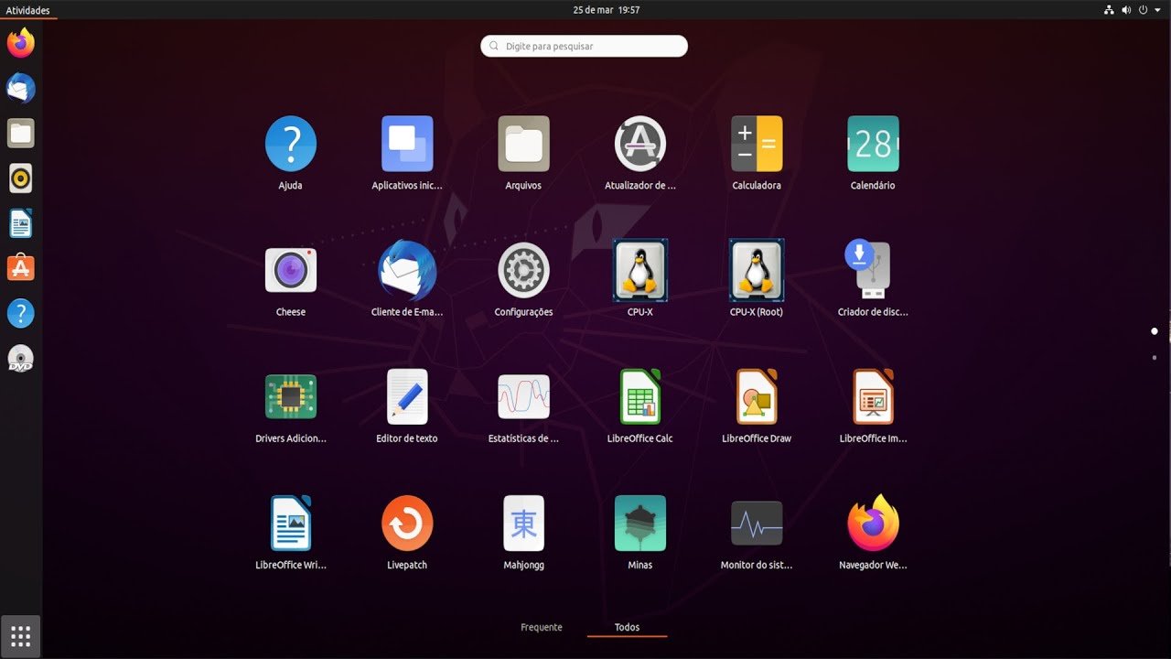Open the clock showing 25 de mar 19:57

(606, 10)
